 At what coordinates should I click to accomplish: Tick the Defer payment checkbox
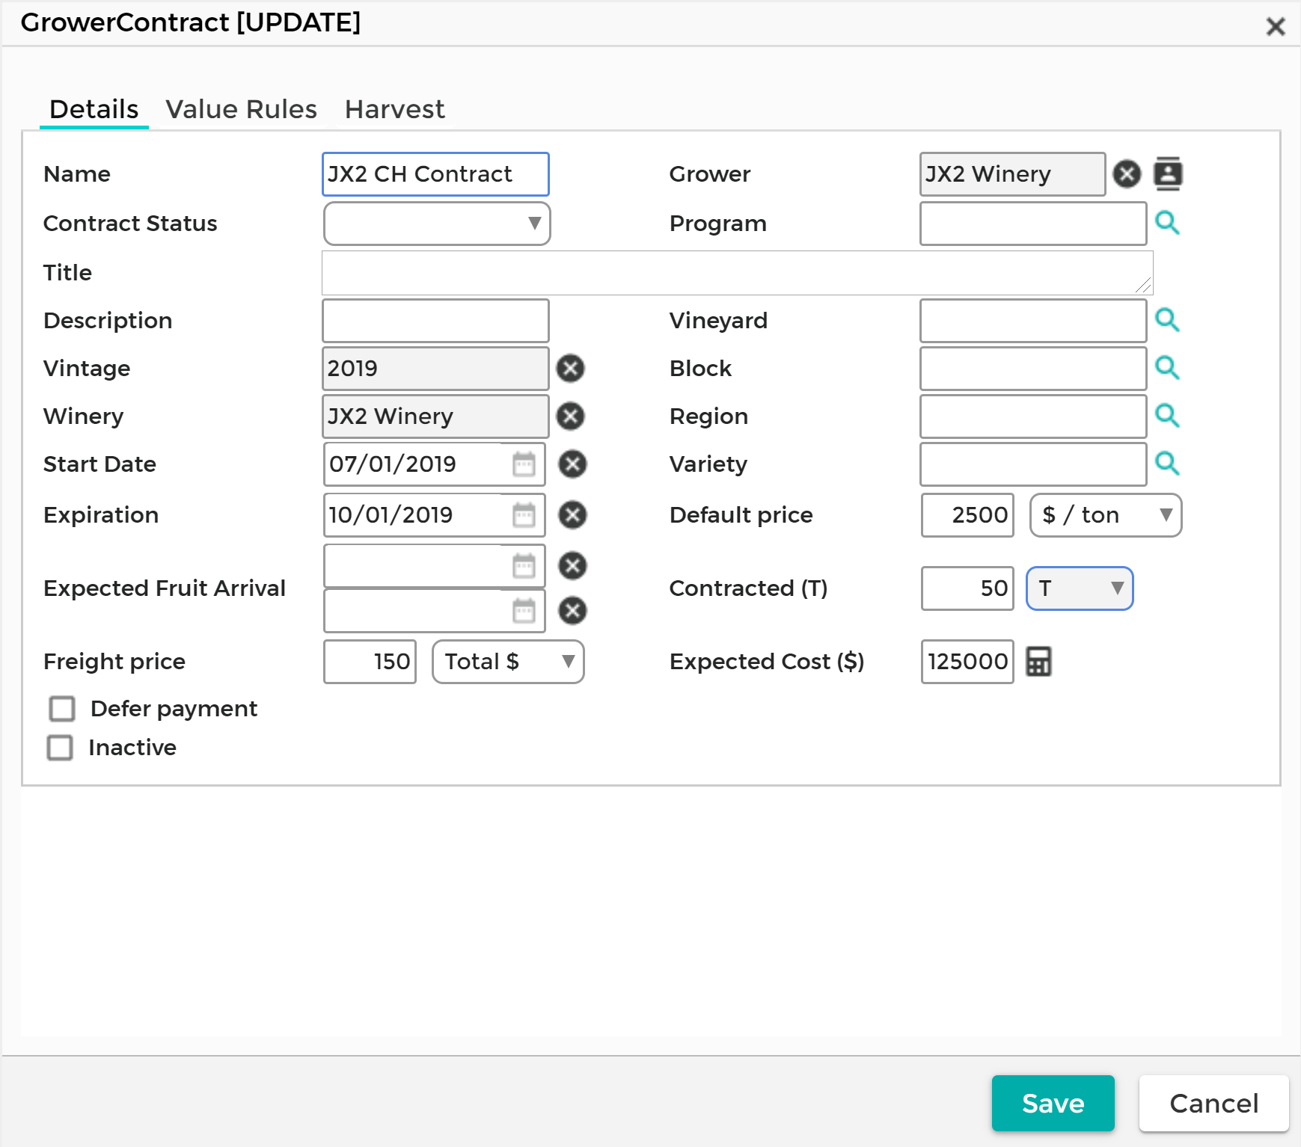(62, 709)
